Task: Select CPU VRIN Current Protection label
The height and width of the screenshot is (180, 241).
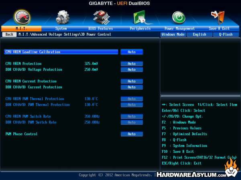Action: tap(31, 81)
